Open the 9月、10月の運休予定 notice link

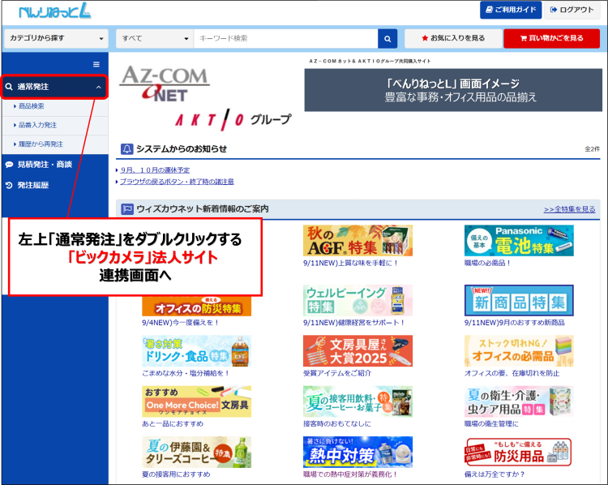(155, 170)
